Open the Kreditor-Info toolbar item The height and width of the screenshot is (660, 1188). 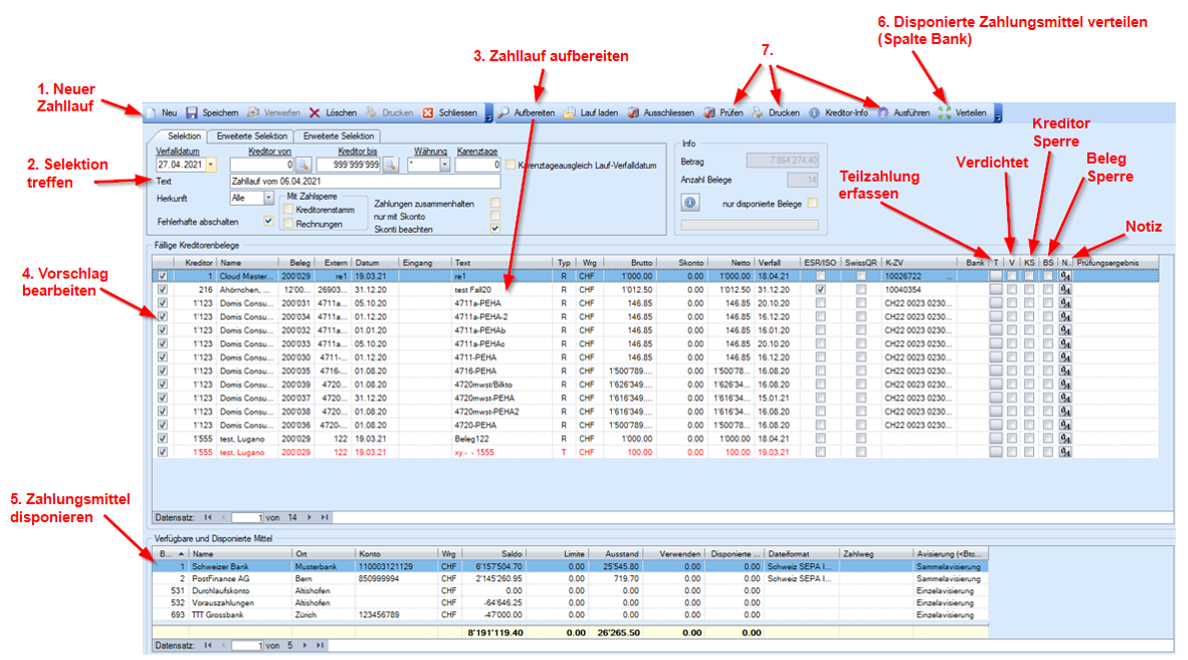(815, 114)
